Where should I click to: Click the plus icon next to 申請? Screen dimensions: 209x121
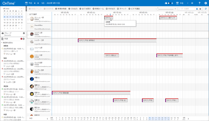[x=24, y=39]
